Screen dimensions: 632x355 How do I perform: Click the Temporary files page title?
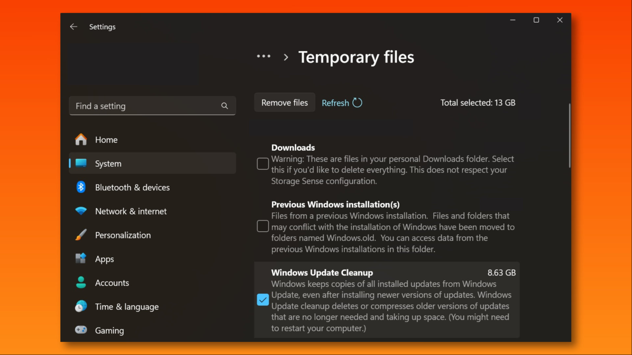click(x=356, y=57)
